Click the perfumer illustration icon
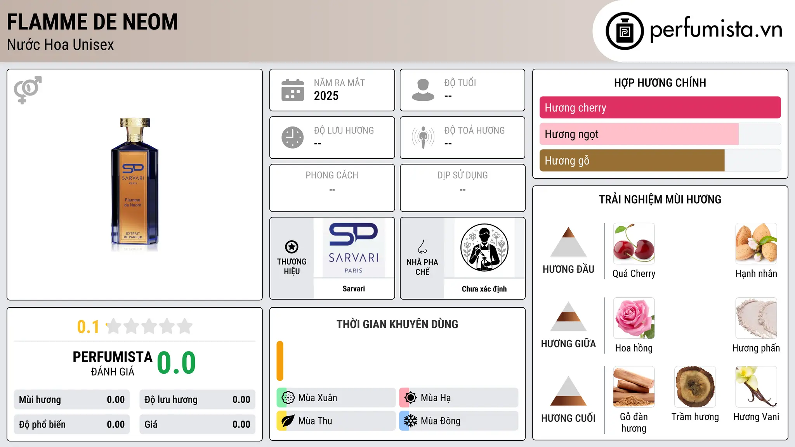 tap(484, 248)
